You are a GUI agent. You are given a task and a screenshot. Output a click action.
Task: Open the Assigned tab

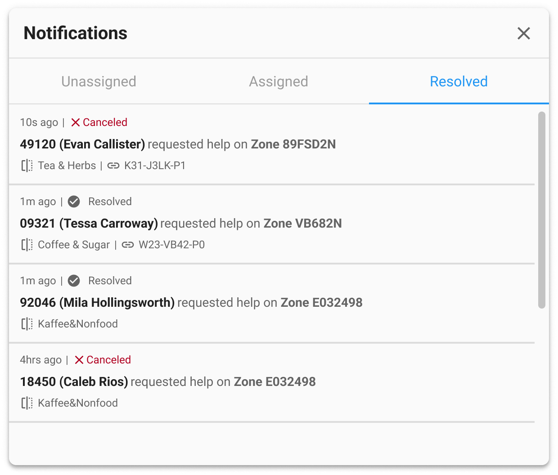pyautogui.click(x=279, y=81)
